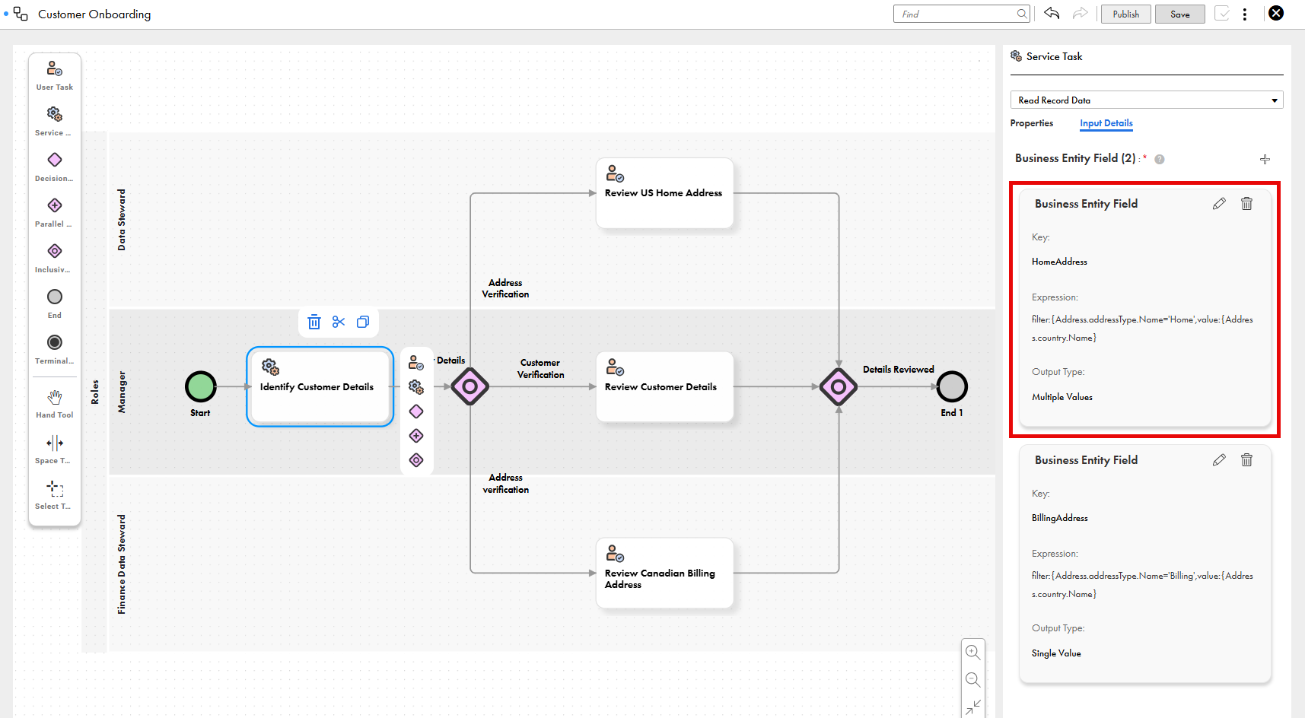This screenshot has width=1305, height=718.
Task: Add a new Business Entity Field
Action: click(x=1265, y=159)
